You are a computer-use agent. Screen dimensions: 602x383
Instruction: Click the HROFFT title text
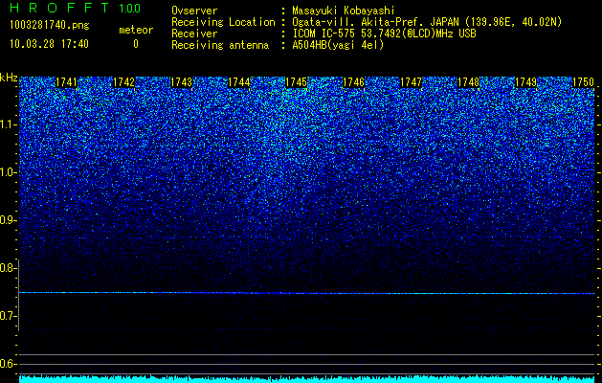coord(60,8)
